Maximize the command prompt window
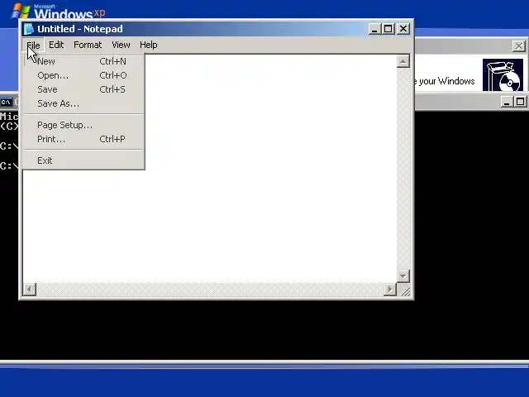 pos(520,102)
